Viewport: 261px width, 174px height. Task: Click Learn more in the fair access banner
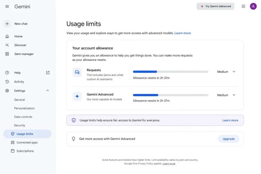[230, 120]
